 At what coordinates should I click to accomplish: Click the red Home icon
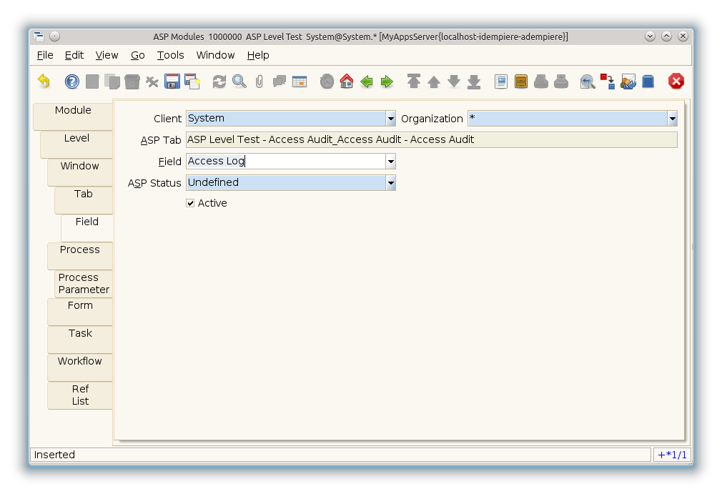[x=347, y=81]
